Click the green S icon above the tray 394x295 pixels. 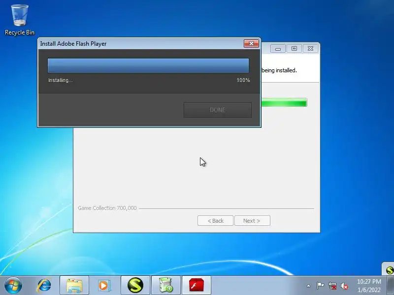[389, 270]
